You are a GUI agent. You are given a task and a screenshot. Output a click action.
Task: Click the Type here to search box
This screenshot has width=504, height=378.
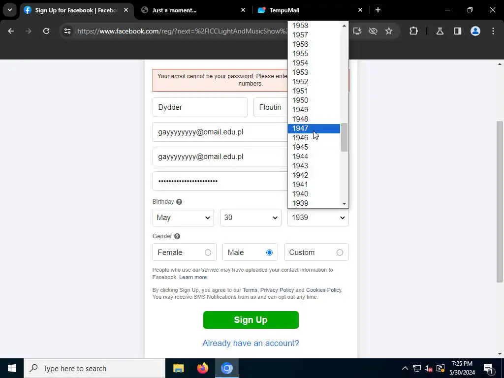click(94, 368)
